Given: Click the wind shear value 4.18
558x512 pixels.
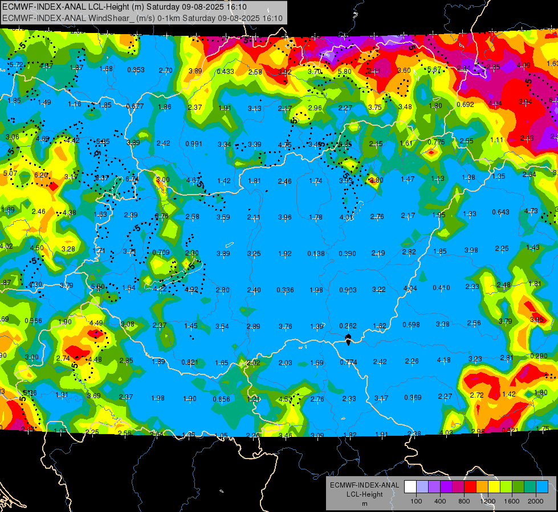Looking at the screenshot, I should [x=444, y=360].
